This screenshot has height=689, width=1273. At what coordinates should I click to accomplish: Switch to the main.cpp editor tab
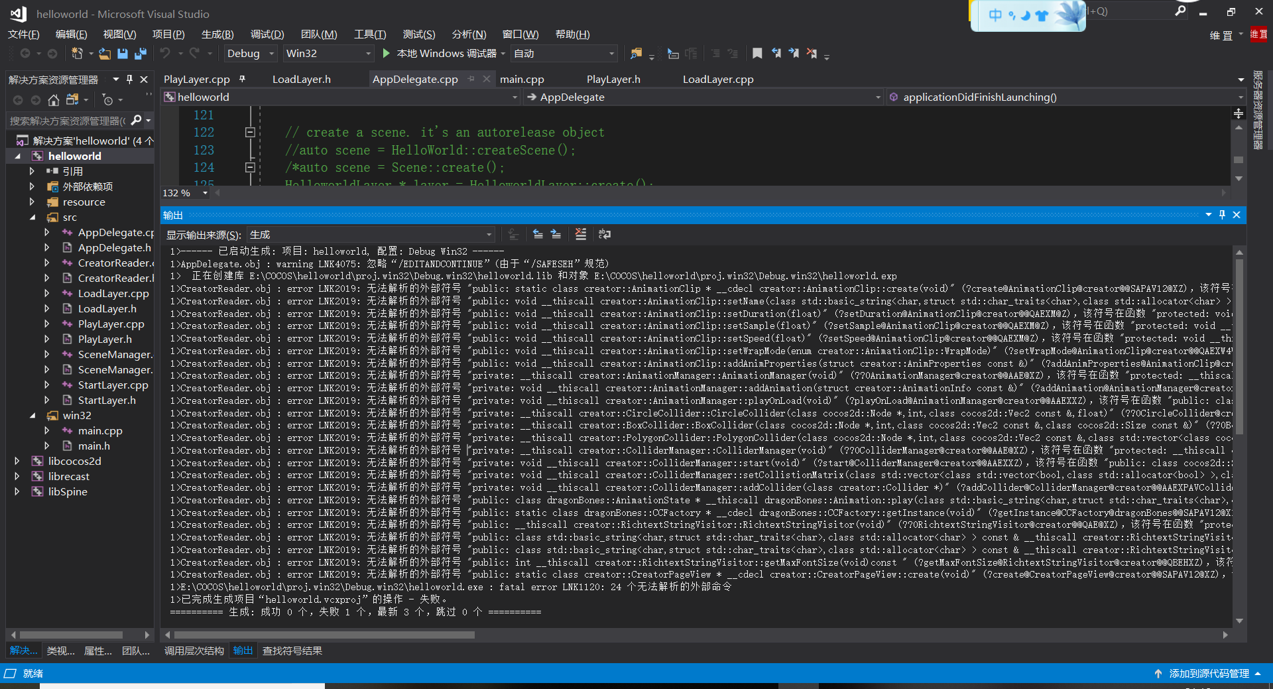click(522, 79)
